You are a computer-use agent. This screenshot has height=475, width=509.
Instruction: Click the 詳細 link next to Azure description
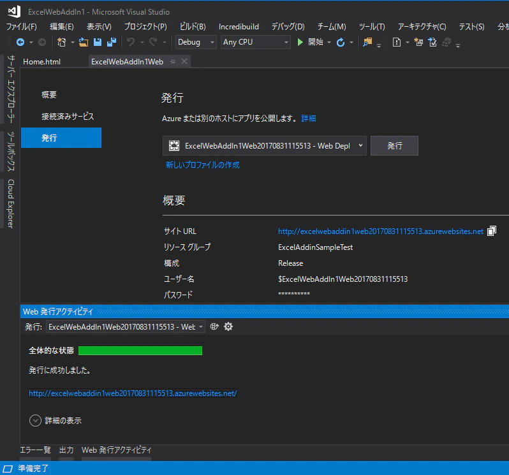click(308, 119)
